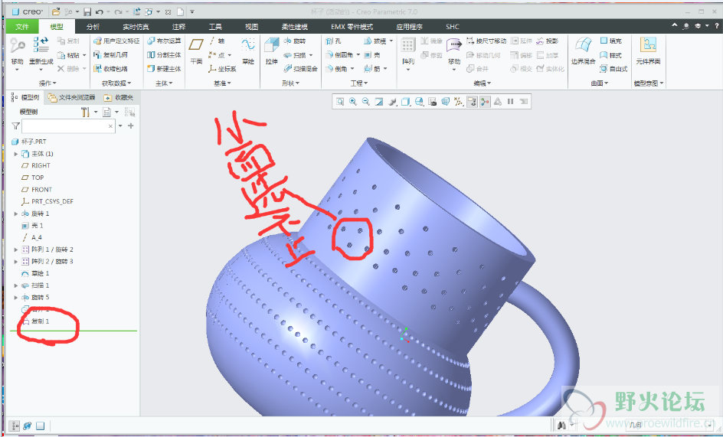Open the 编辑 group dropdown
723x437 pixels.
(x=483, y=83)
